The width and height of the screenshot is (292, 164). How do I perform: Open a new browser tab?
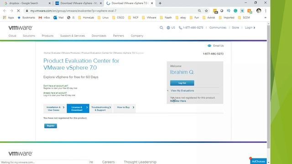click(x=160, y=3)
